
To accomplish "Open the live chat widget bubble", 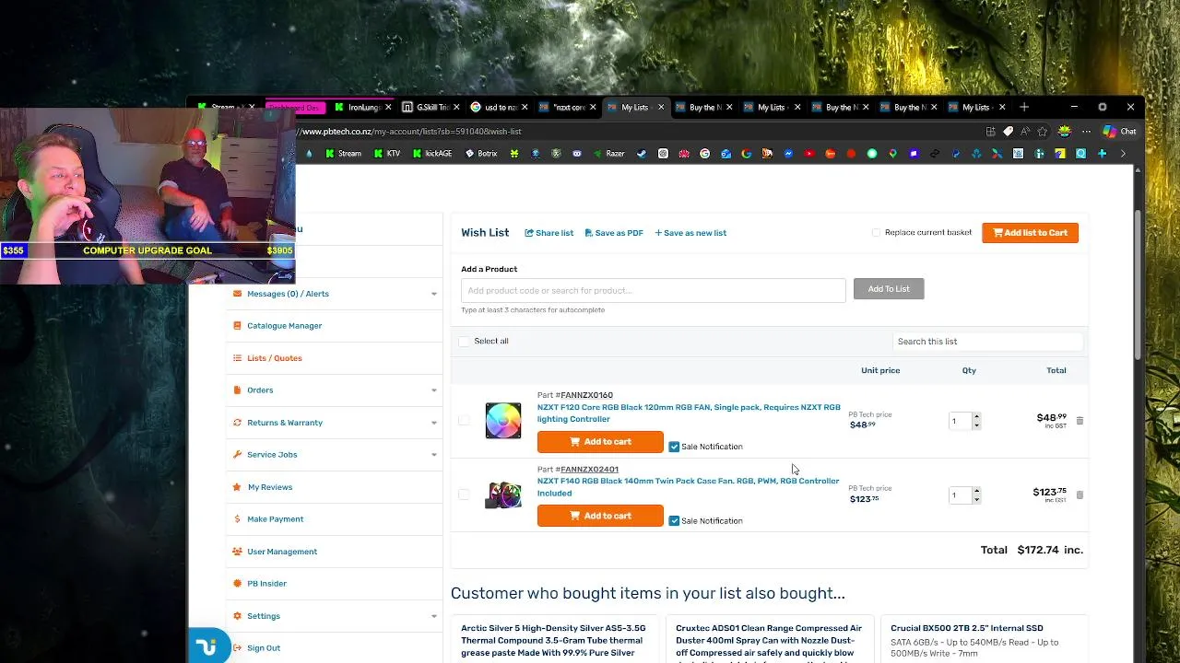I will pos(207,647).
